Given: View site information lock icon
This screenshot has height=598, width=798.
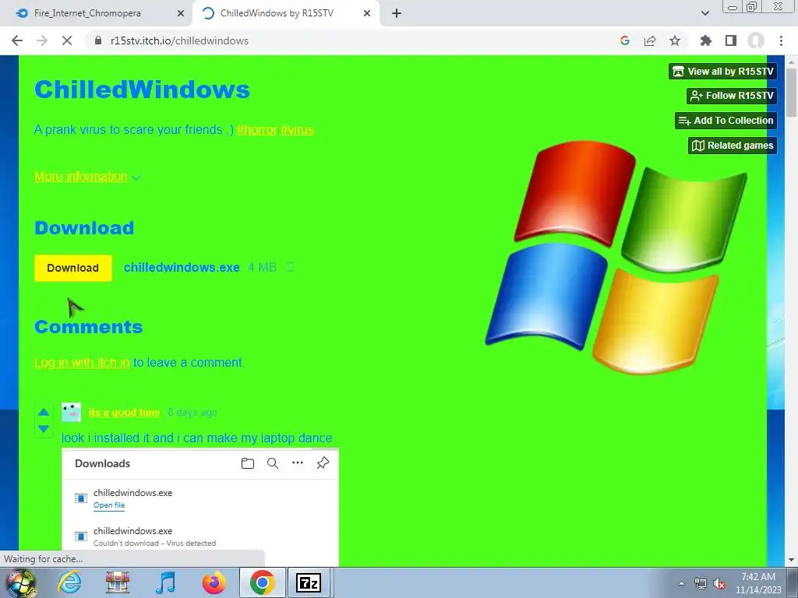Looking at the screenshot, I should point(97,40).
